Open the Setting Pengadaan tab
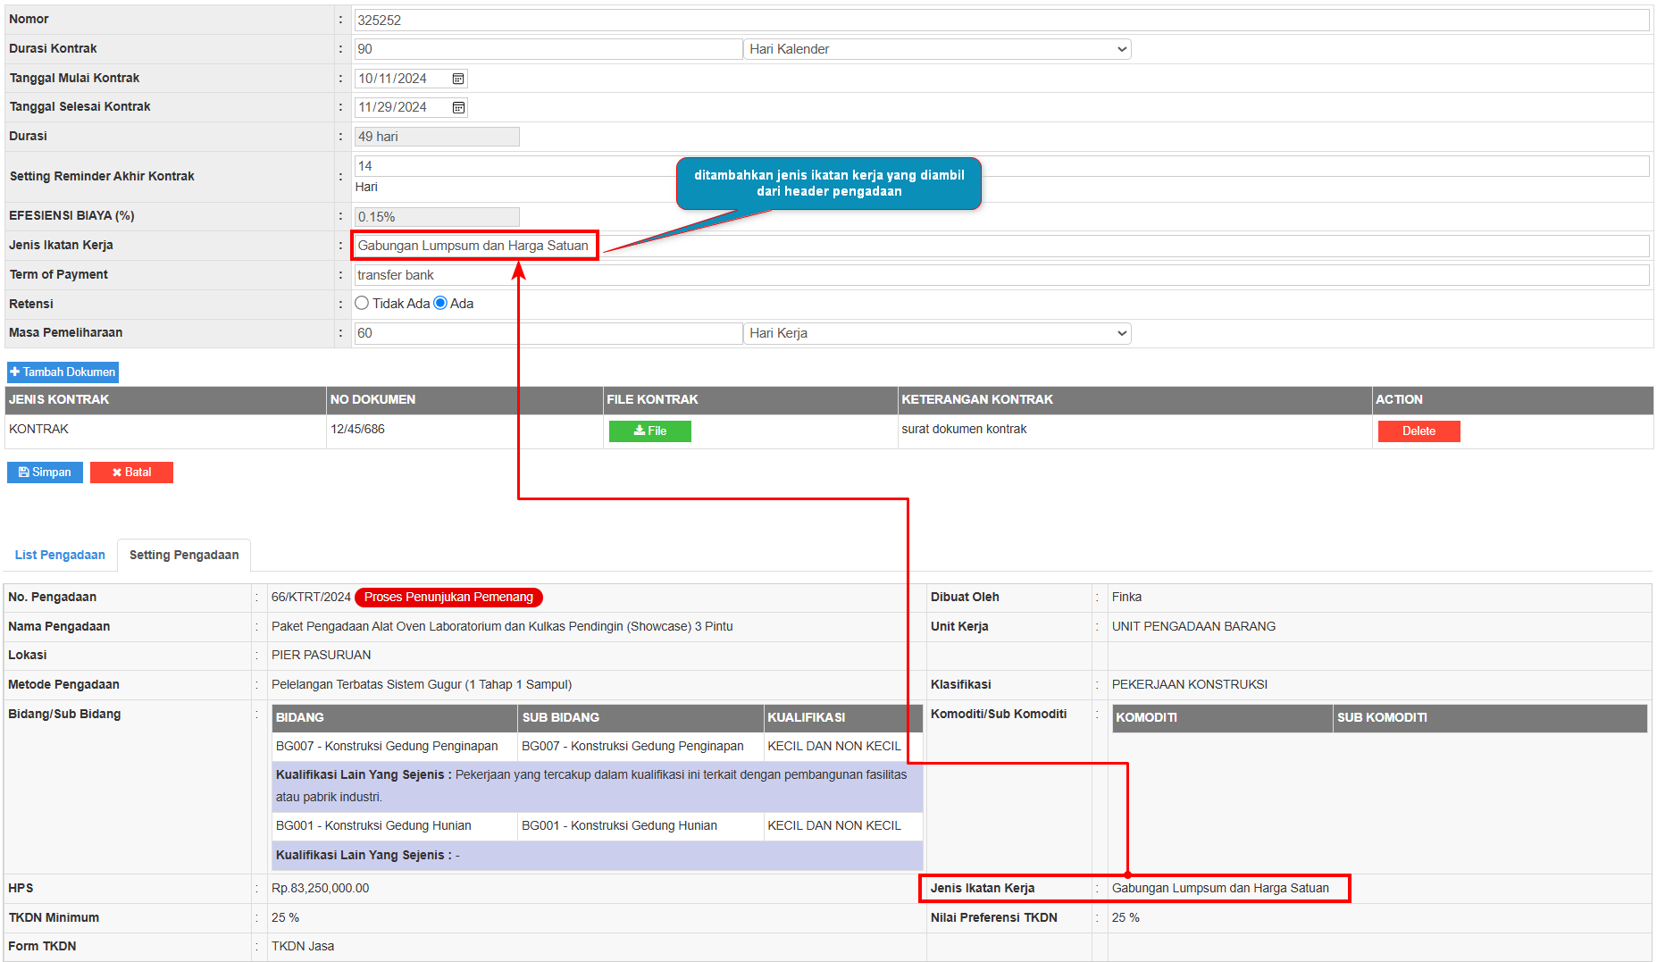Image resolution: width=1657 pixels, height=962 pixels. [184, 555]
